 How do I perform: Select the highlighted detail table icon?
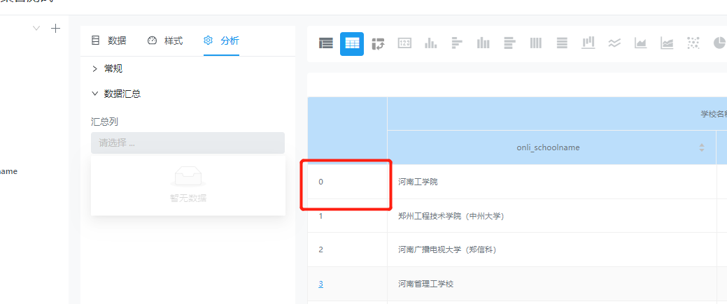pos(352,43)
